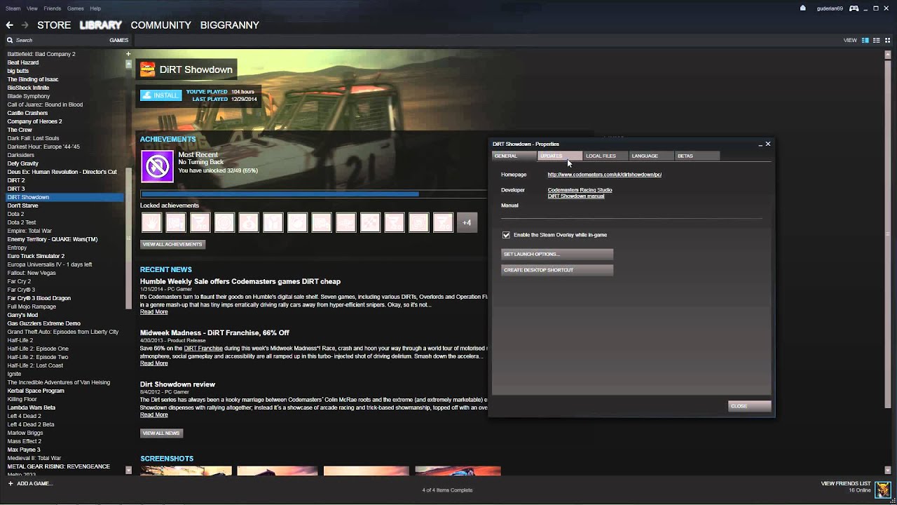This screenshot has height=505, width=897.
Task: Select DiRT 3 in game list
Action: (x=15, y=189)
